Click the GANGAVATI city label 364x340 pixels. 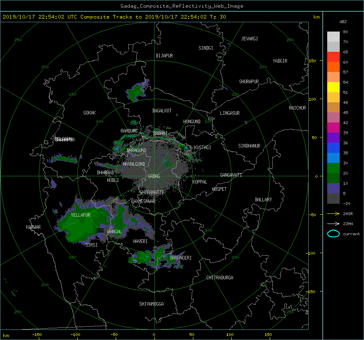pyautogui.click(x=231, y=175)
